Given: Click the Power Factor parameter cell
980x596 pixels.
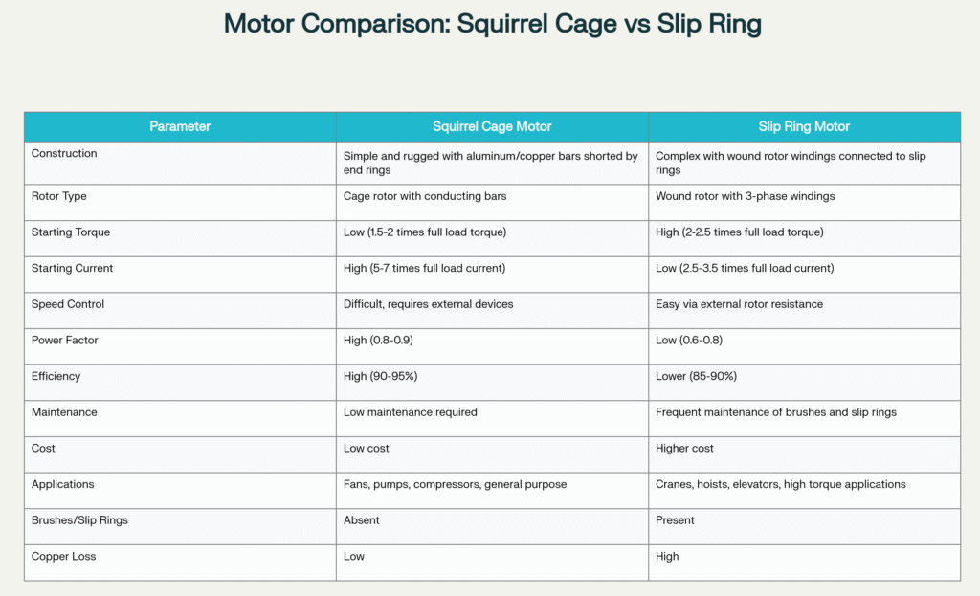Looking at the screenshot, I should coord(65,340).
